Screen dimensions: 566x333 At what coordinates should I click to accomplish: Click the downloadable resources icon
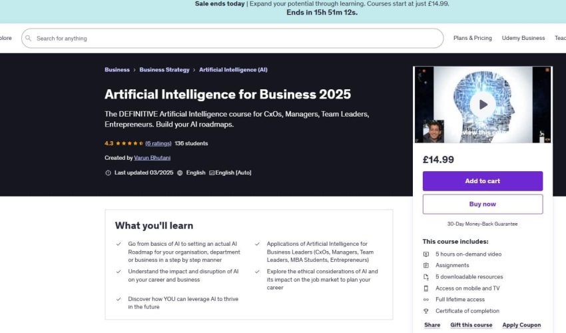pyautogui.click(x=426, y=277)
